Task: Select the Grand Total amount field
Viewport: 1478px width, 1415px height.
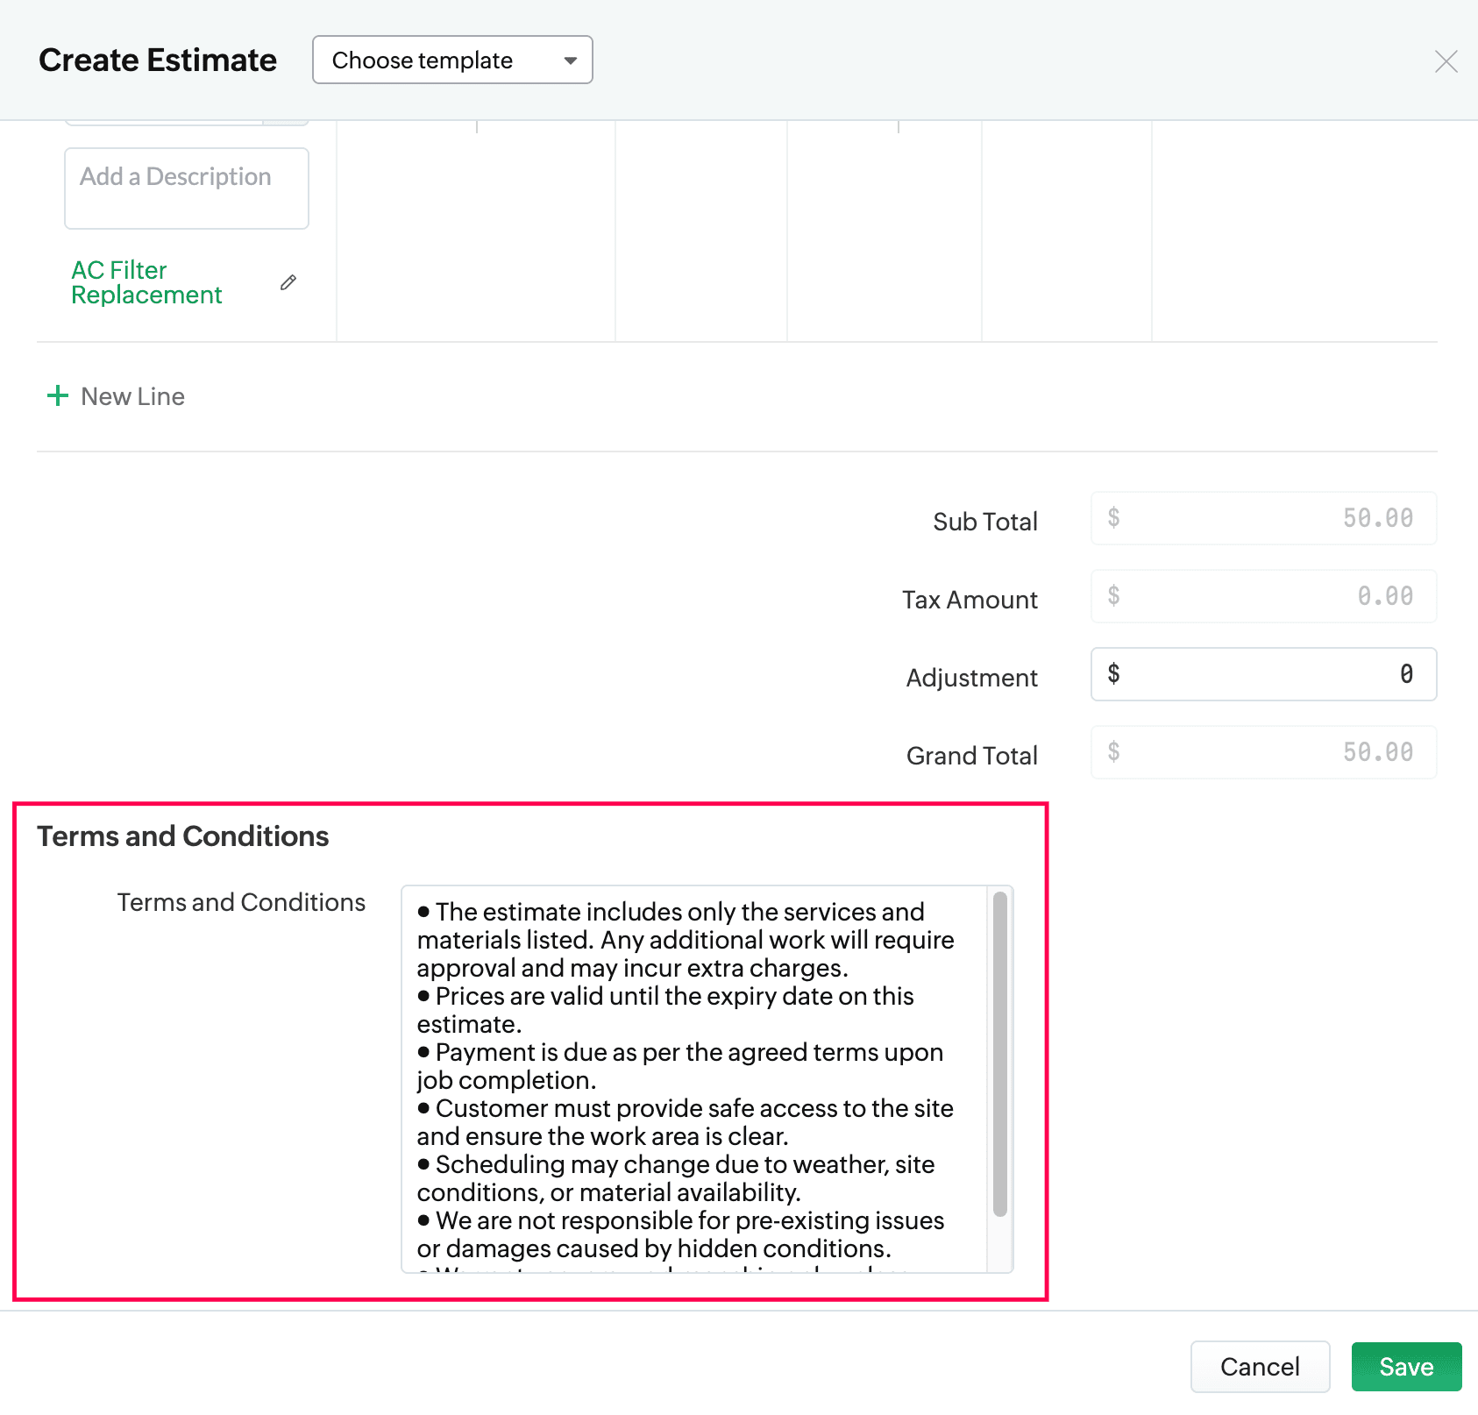Action: coord(1262,752)
